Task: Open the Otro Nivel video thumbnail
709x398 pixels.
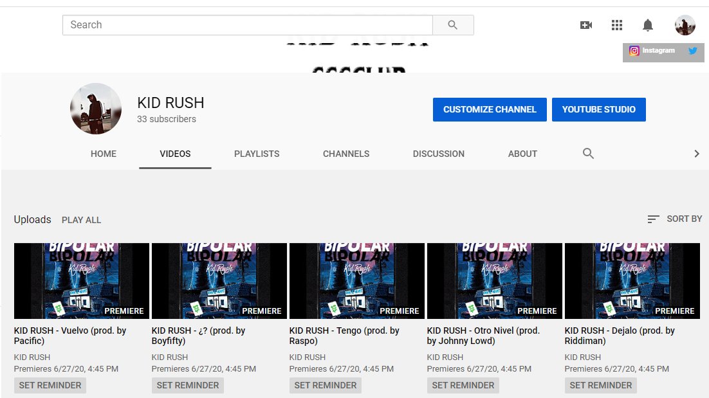Action: [495, 281]
